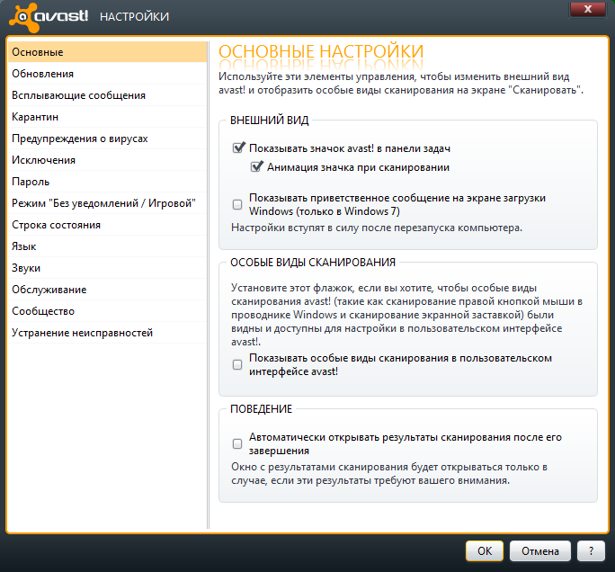Image resolution: width=615 pixels, height=572 pixels.
Task: Open Режим "Без уведомлений / Игровой" section
Action: [x=107, y=203]
